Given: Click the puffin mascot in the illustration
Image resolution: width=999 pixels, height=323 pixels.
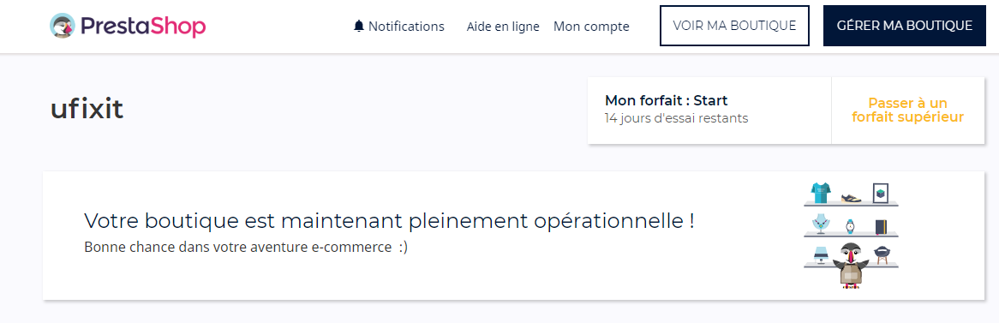Looking at the screenshot, I should 851,266.
